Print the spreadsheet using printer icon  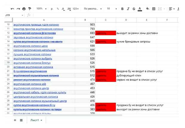pyautogui.click(x=24, y=9)
